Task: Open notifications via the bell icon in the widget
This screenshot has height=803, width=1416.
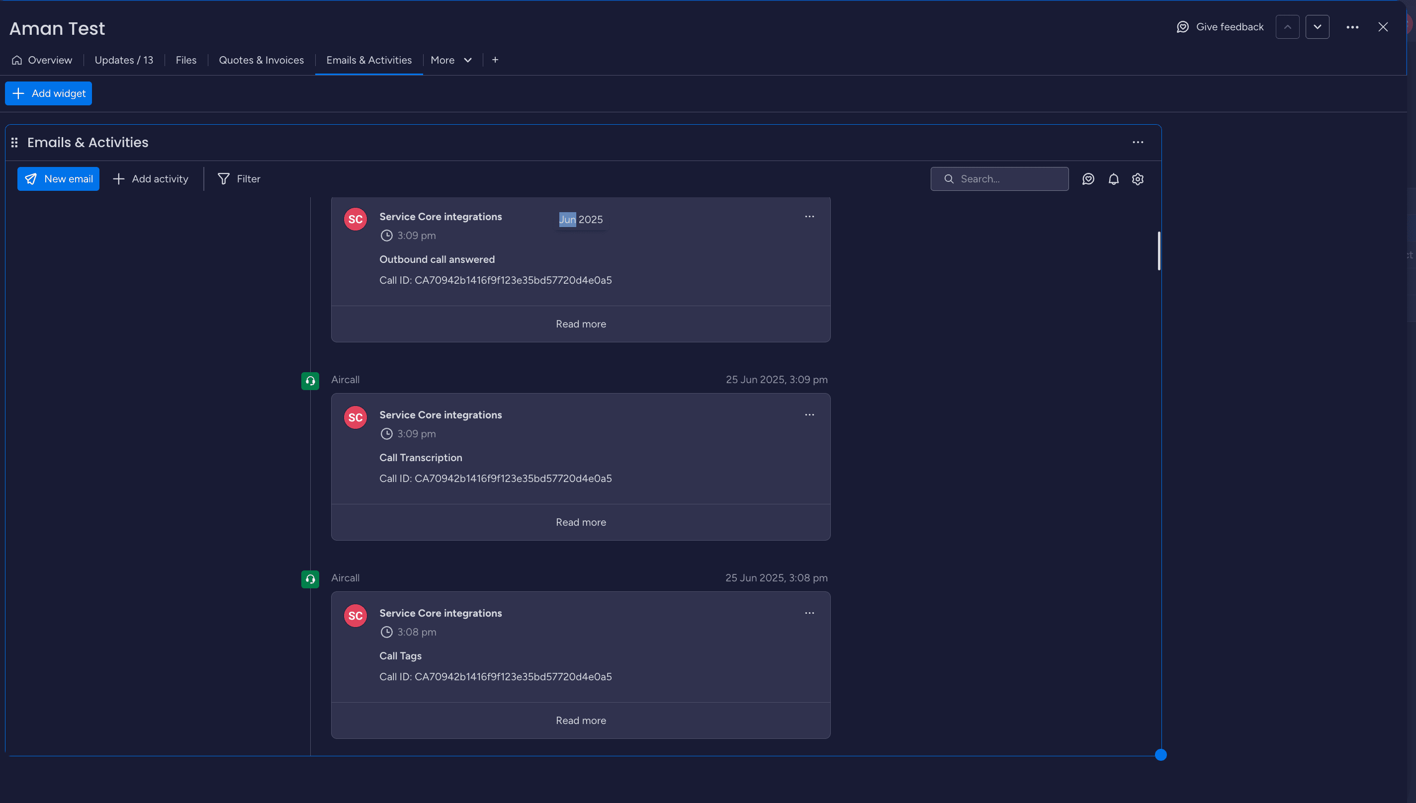Action: pos(1113,179)
